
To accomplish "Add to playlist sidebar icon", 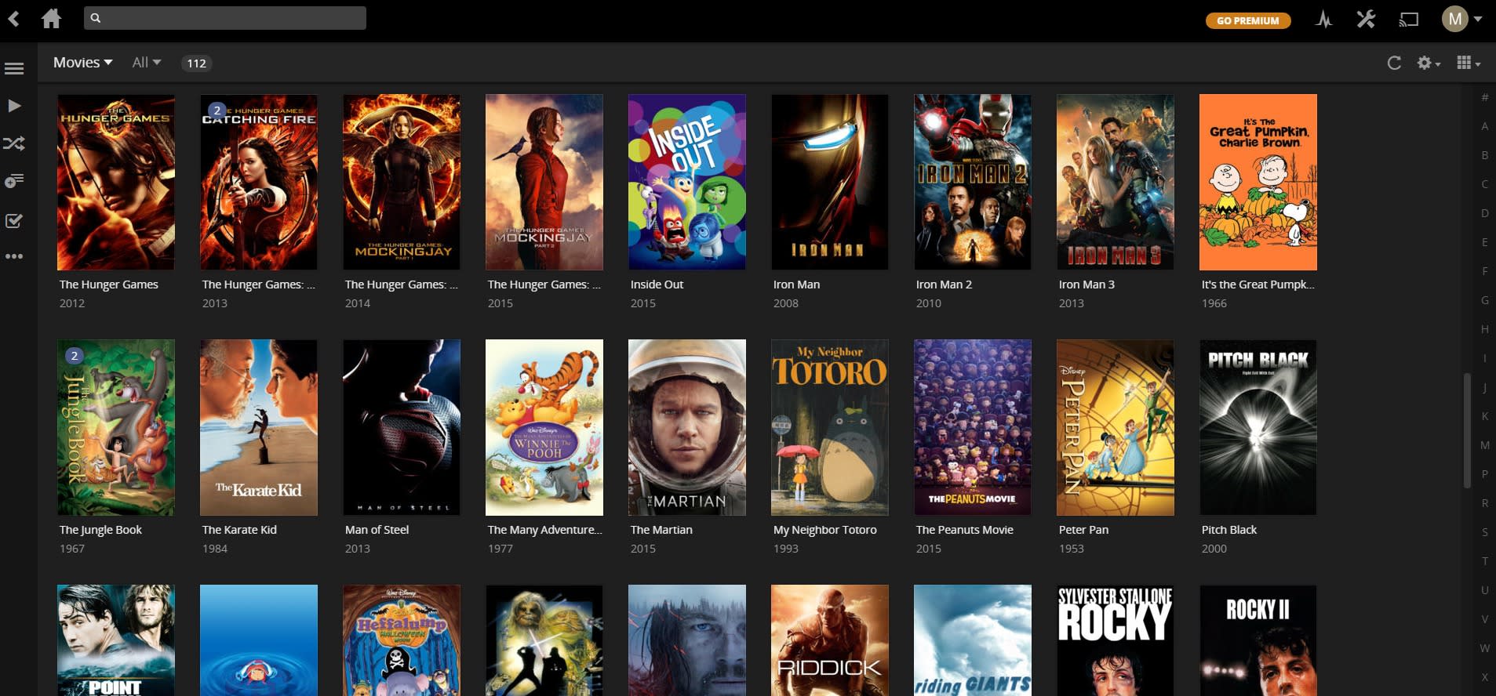I will [14, 181].
